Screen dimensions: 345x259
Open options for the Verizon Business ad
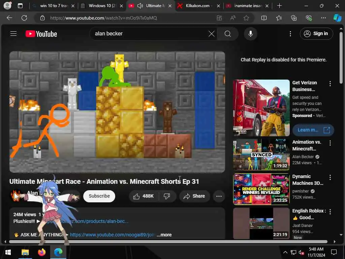tap(330, 84)
